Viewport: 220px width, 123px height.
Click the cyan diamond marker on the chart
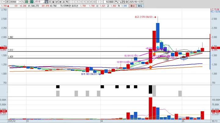click(158, 47)
